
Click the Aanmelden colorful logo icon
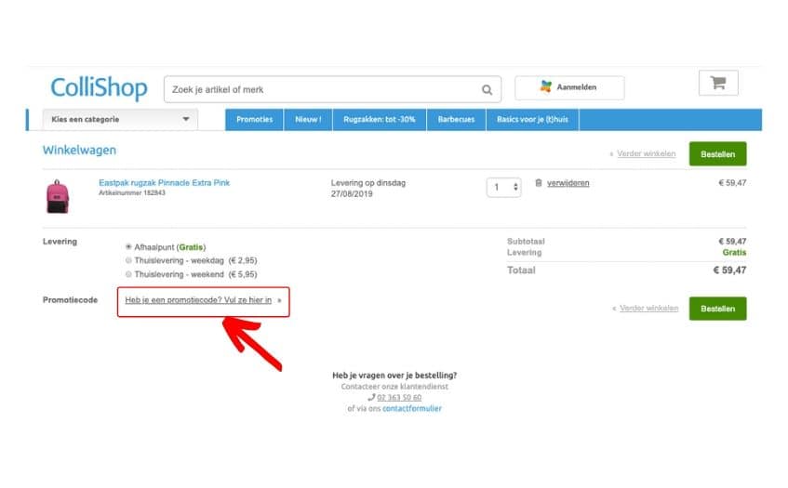tap(546, 87)
